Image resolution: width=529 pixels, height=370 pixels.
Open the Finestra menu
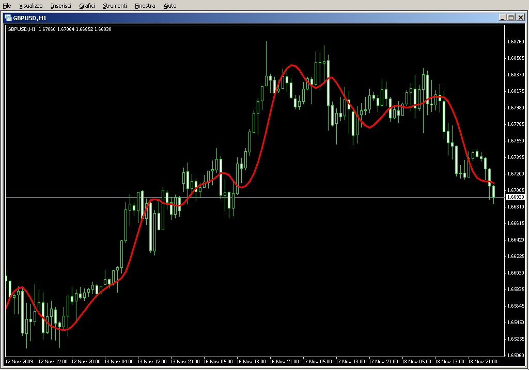(145, 6)
